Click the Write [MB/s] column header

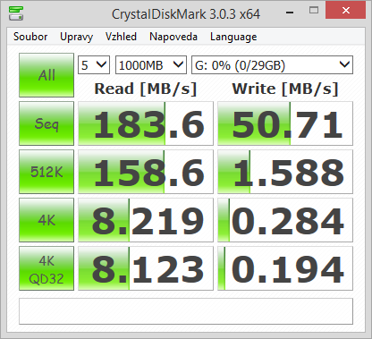(x=285, y=89)
